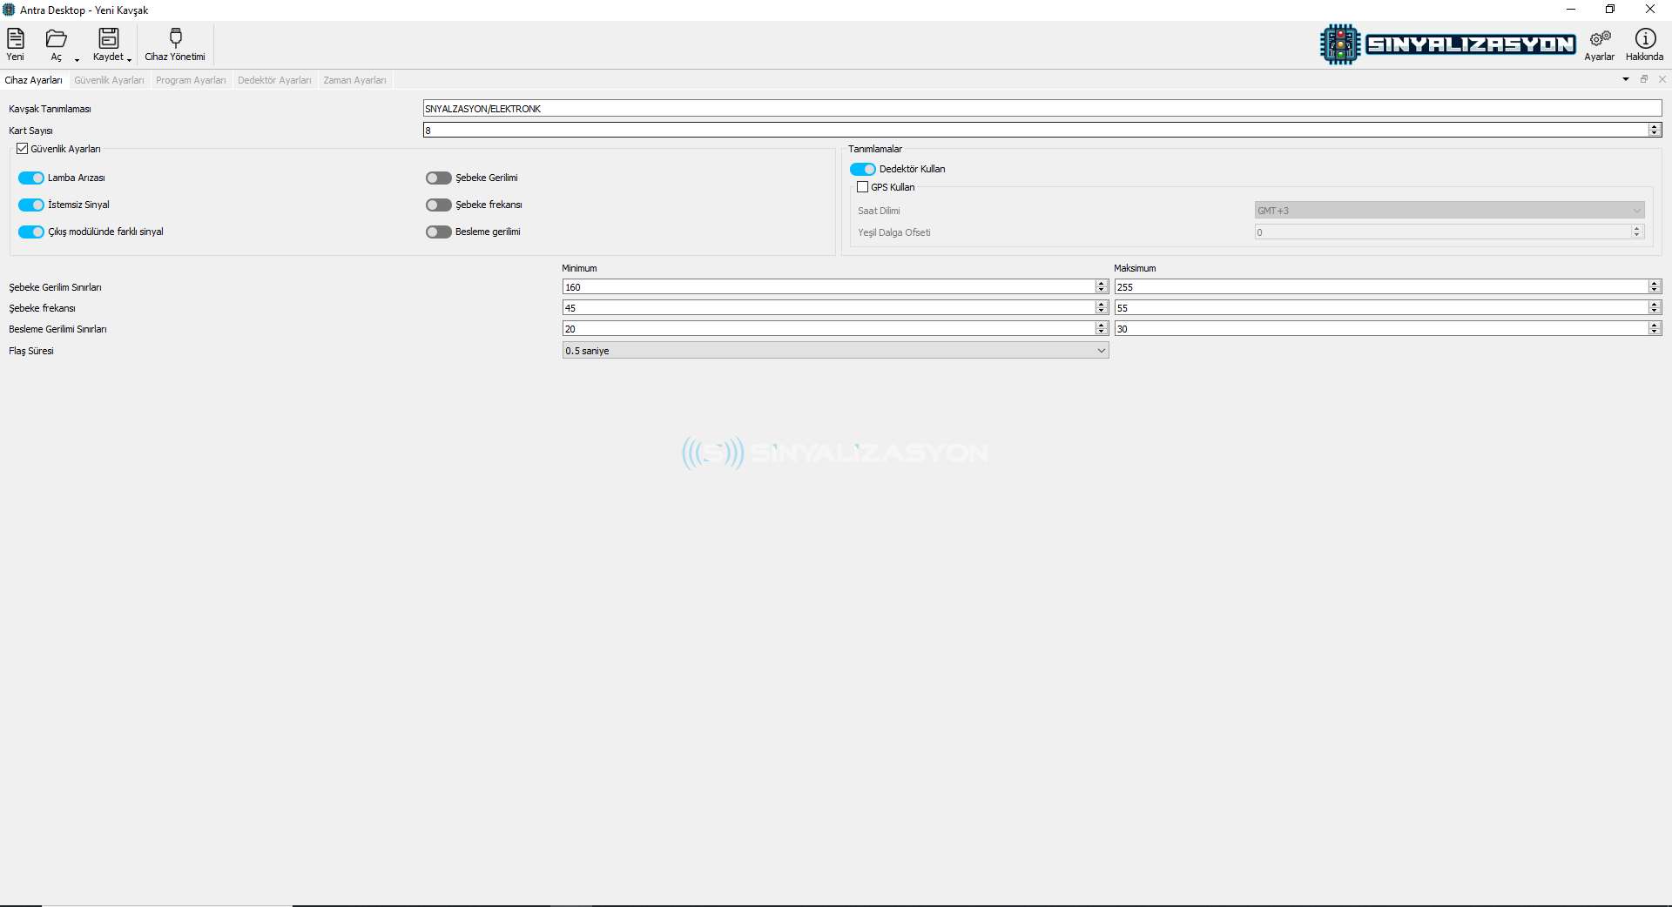Image resolution: width=1672 pixels, height=907 pixels.
Task: Switch to the Güvenlik Ayarları tab
Action: 109,80
